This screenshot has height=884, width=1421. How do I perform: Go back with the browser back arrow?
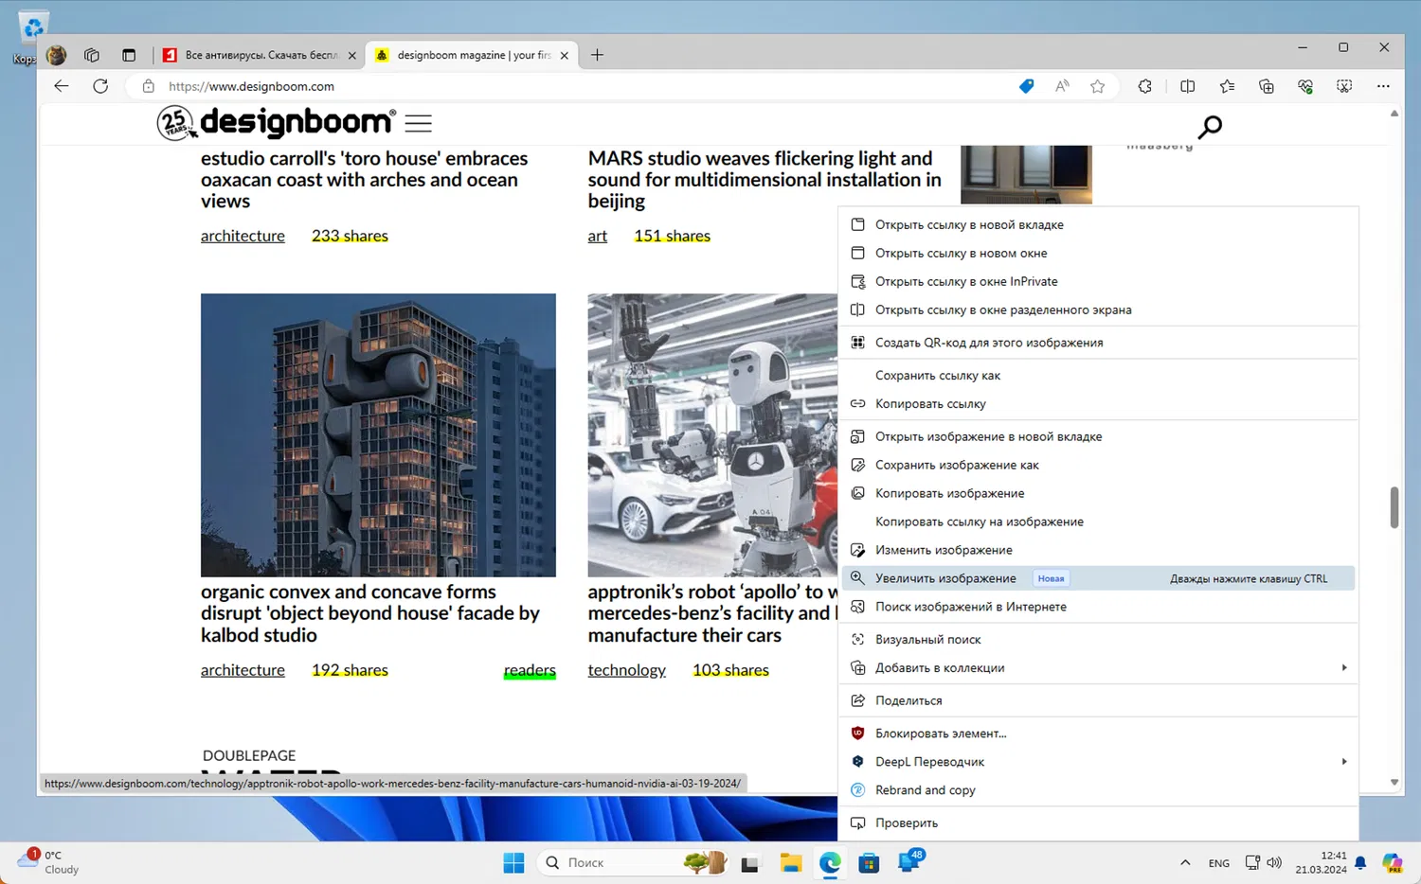point(62,86)
